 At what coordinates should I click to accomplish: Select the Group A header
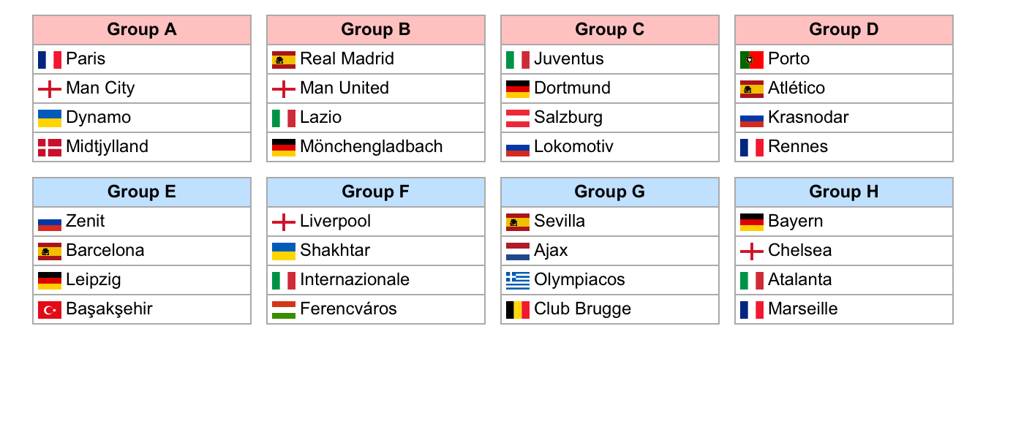click(x=142, y=30)
